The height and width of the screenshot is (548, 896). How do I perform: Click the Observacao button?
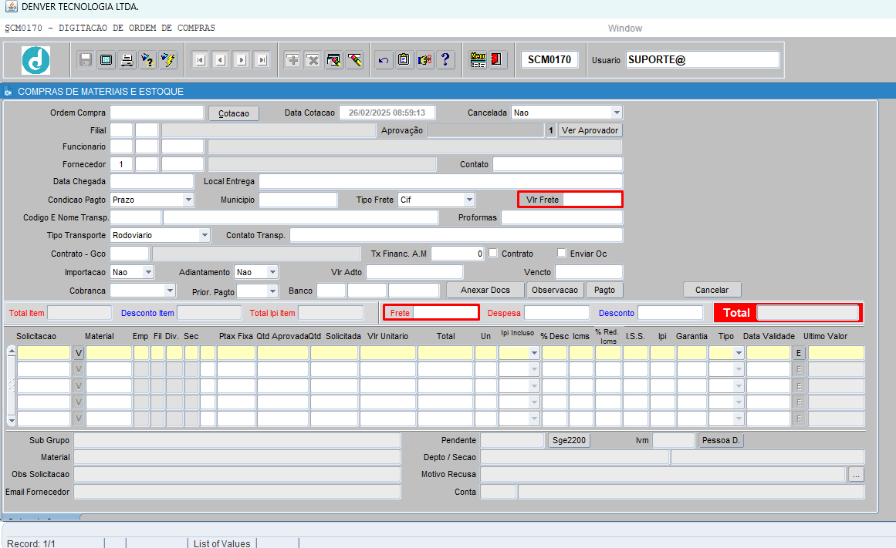(x=555, y=290)
